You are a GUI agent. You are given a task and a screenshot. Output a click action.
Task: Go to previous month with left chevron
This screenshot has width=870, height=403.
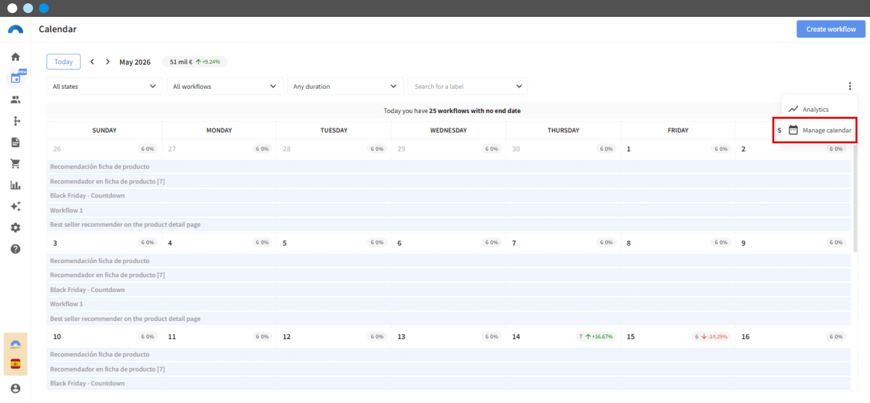click(92, 62)
